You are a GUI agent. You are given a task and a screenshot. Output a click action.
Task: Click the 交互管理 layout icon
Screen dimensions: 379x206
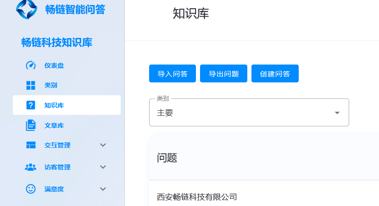(31, 145)
